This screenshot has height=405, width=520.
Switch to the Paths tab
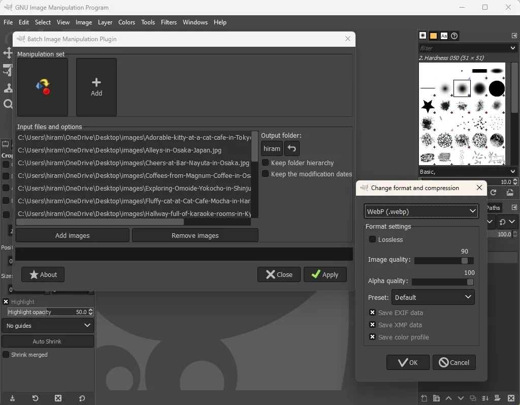(x=493, y=208)
